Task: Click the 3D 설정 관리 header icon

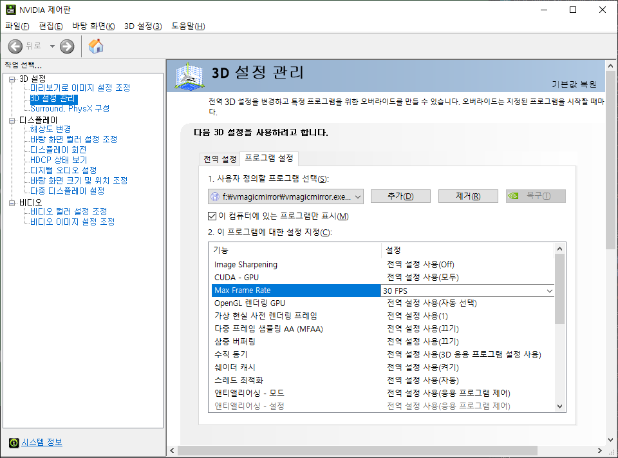Action: (x=189, y=76)
